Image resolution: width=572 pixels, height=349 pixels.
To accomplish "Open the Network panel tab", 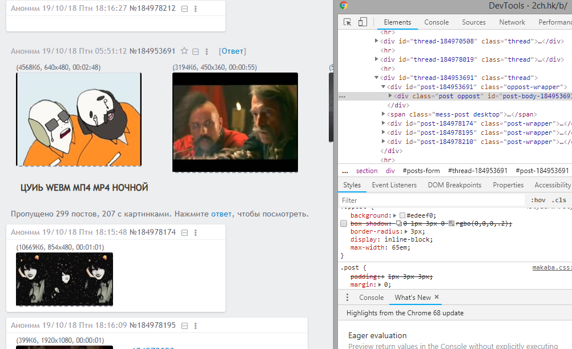I will tap(512, 22).
